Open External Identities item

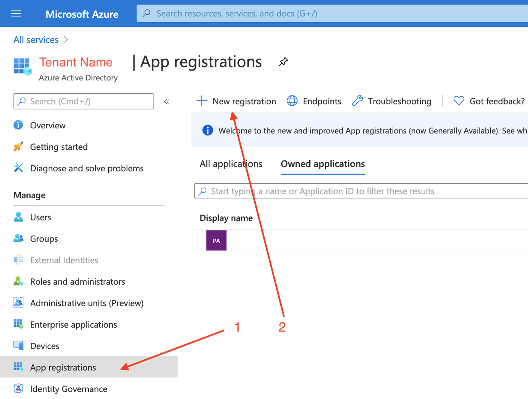(x=64, y=260)
